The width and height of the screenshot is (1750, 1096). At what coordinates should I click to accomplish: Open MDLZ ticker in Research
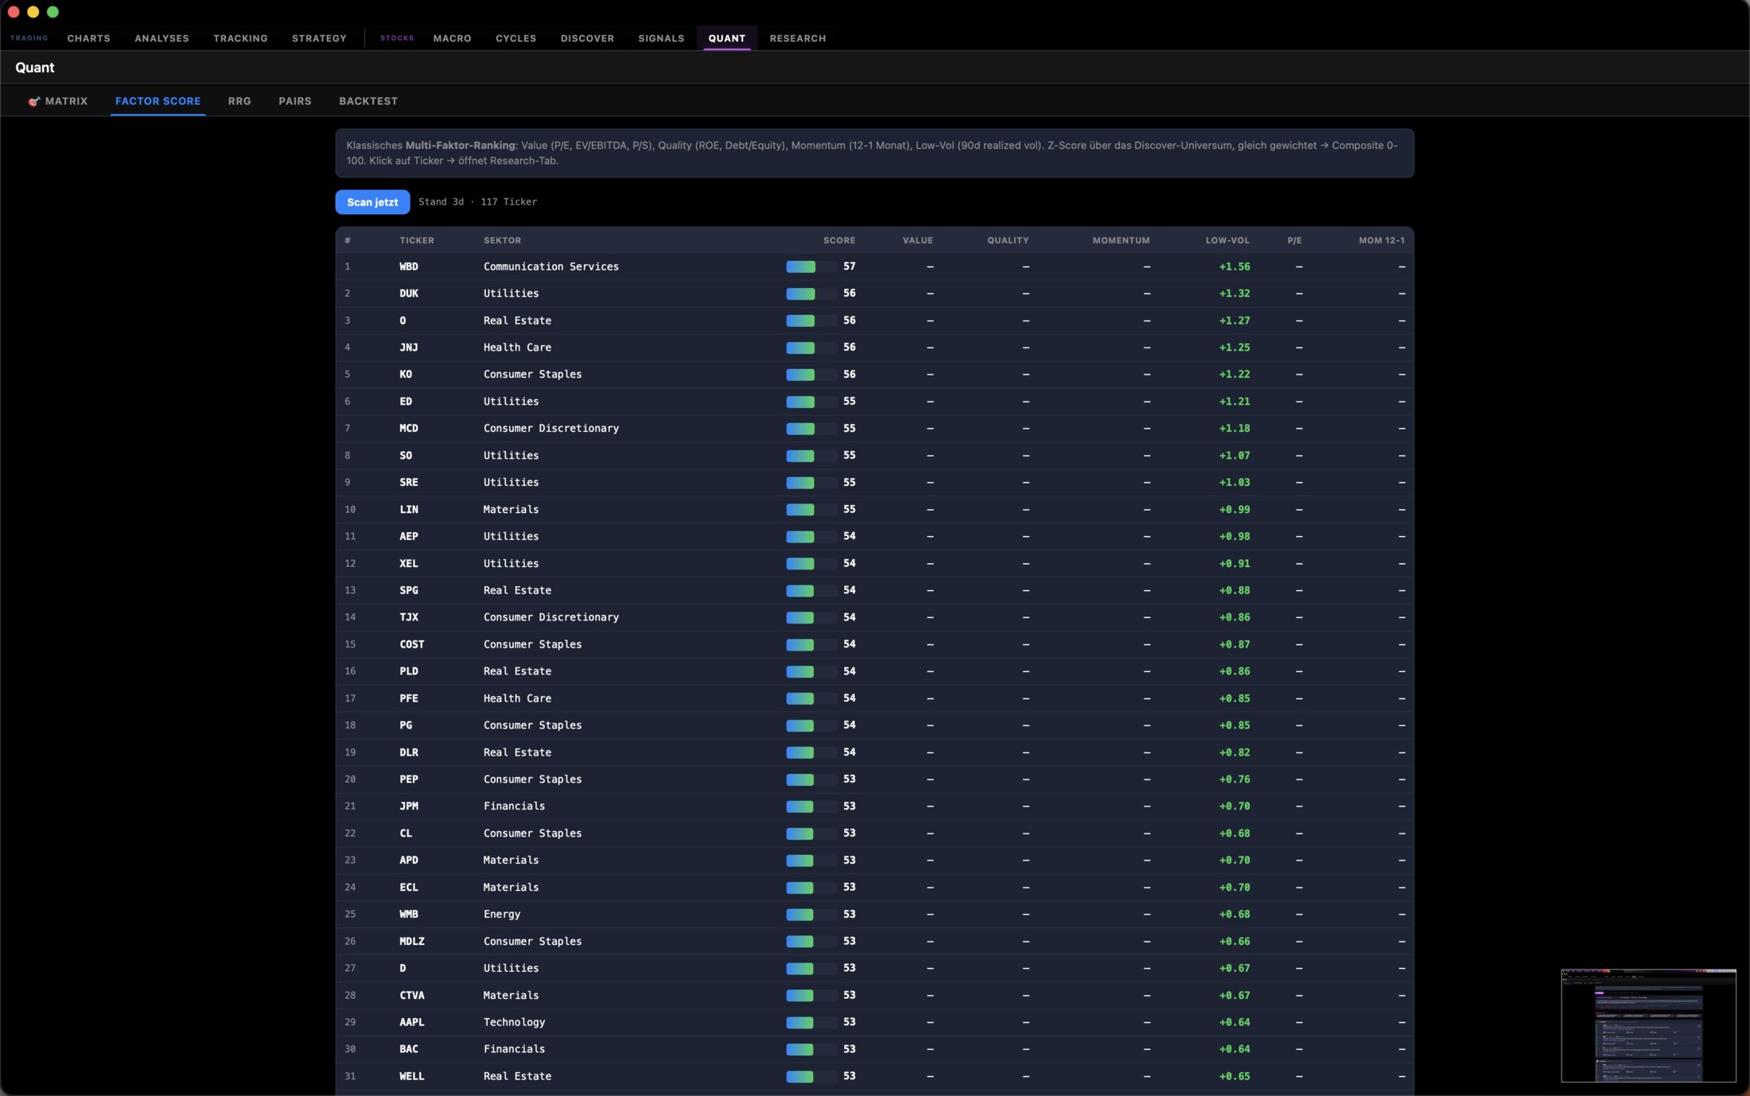click(412, 942)
